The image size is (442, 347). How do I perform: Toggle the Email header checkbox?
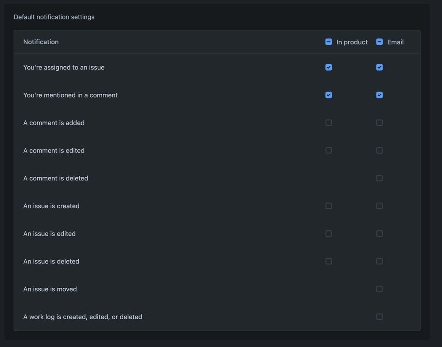point(379,42)
